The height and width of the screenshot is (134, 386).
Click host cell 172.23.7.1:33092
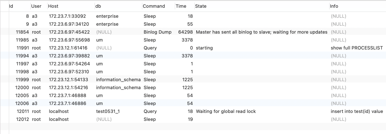68,16
